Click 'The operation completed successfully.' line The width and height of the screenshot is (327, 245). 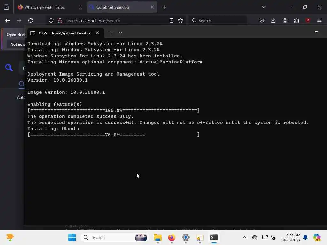pos(80,116)
